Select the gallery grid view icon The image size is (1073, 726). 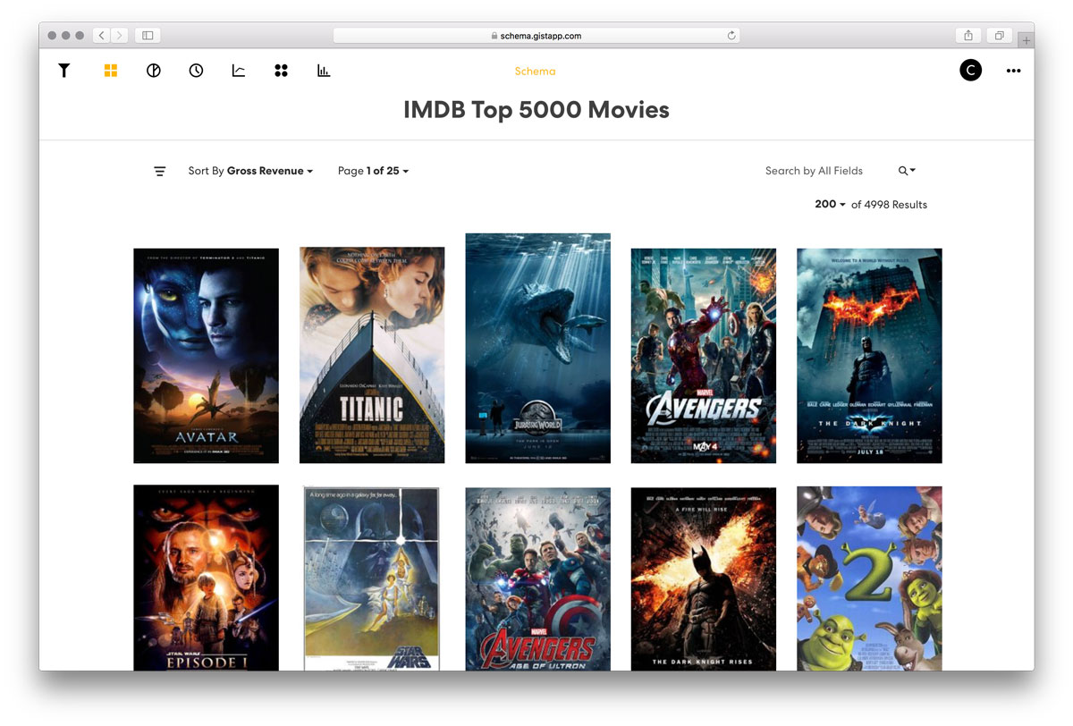pyautogui.click(x=111, y=71)
